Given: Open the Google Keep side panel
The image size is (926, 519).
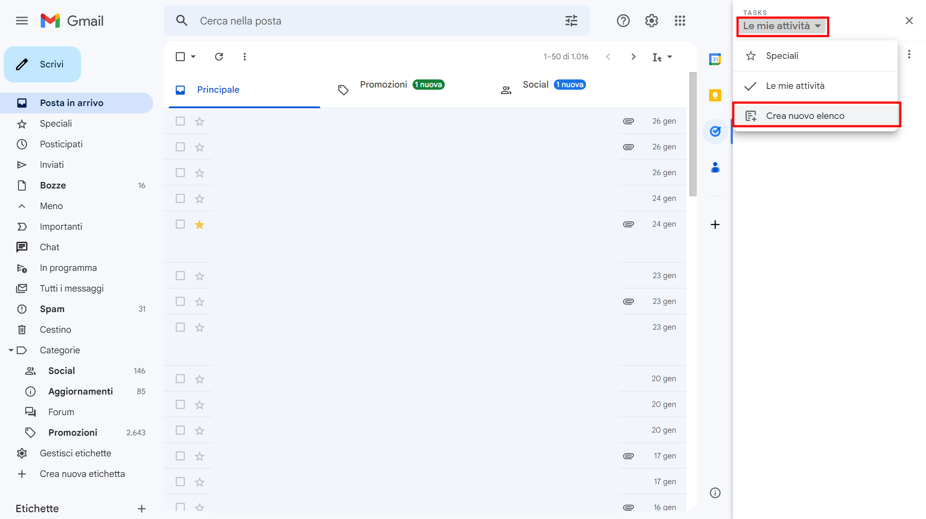Looking at the screenshot, I should pyautogui.click(x=715, y=95).
